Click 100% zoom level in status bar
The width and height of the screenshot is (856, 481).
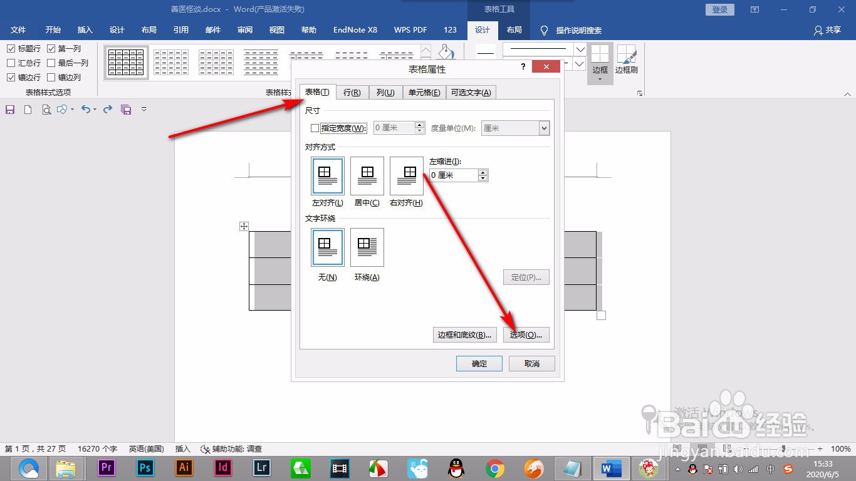[840, 449]
